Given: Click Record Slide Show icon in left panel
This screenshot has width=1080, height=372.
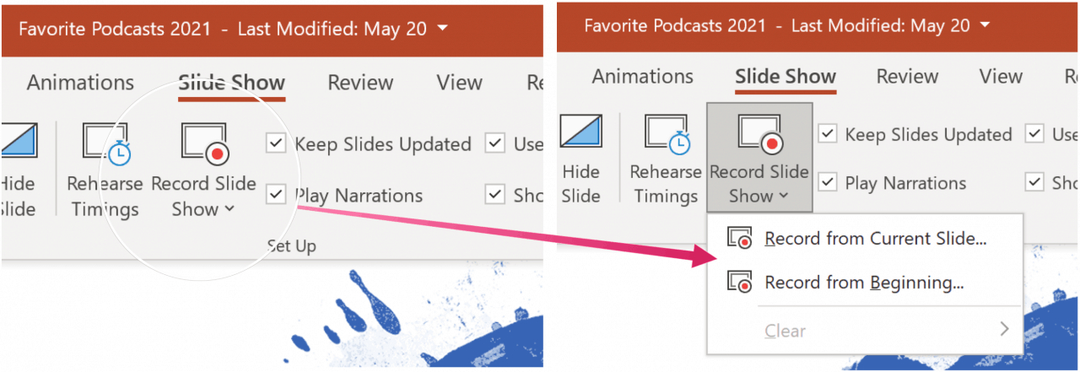Looking at the screenshot, I should coord(203,143).
